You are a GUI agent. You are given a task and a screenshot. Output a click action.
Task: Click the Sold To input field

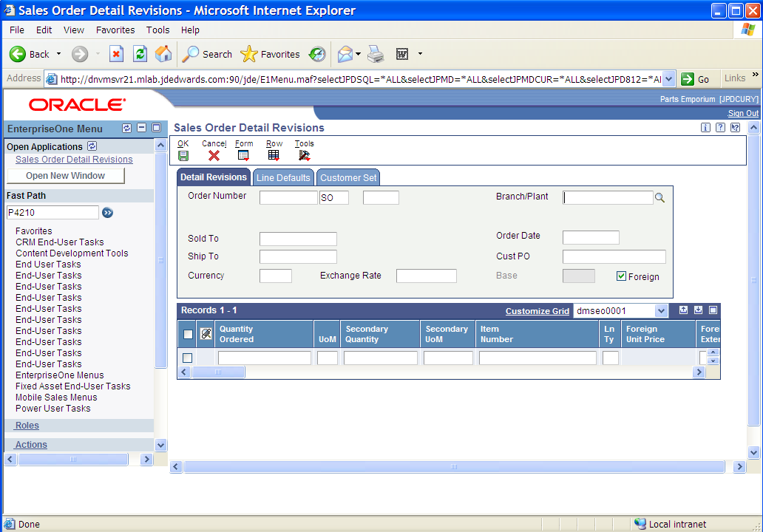(x=298, y=239)
